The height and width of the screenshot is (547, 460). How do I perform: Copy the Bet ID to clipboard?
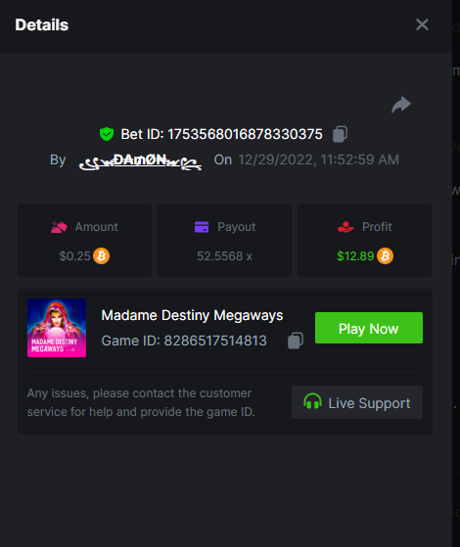click(x=340, y=134)
